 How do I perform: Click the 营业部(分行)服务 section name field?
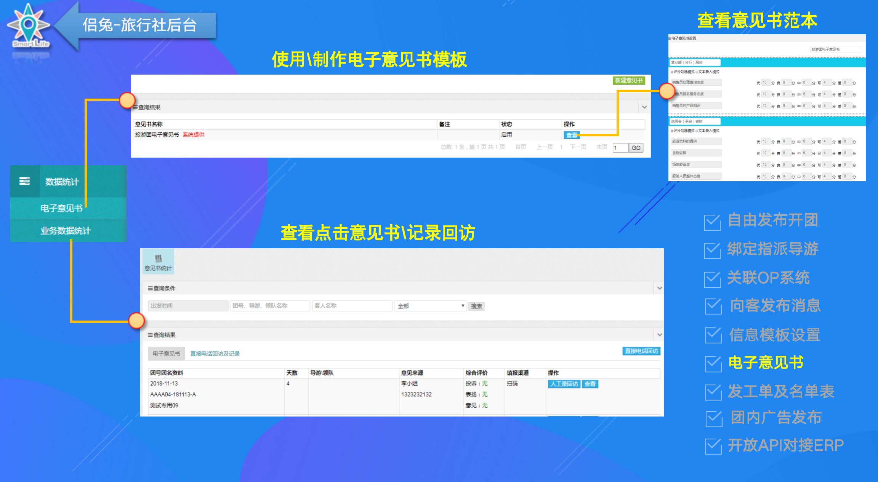click(x=695, y=62)
